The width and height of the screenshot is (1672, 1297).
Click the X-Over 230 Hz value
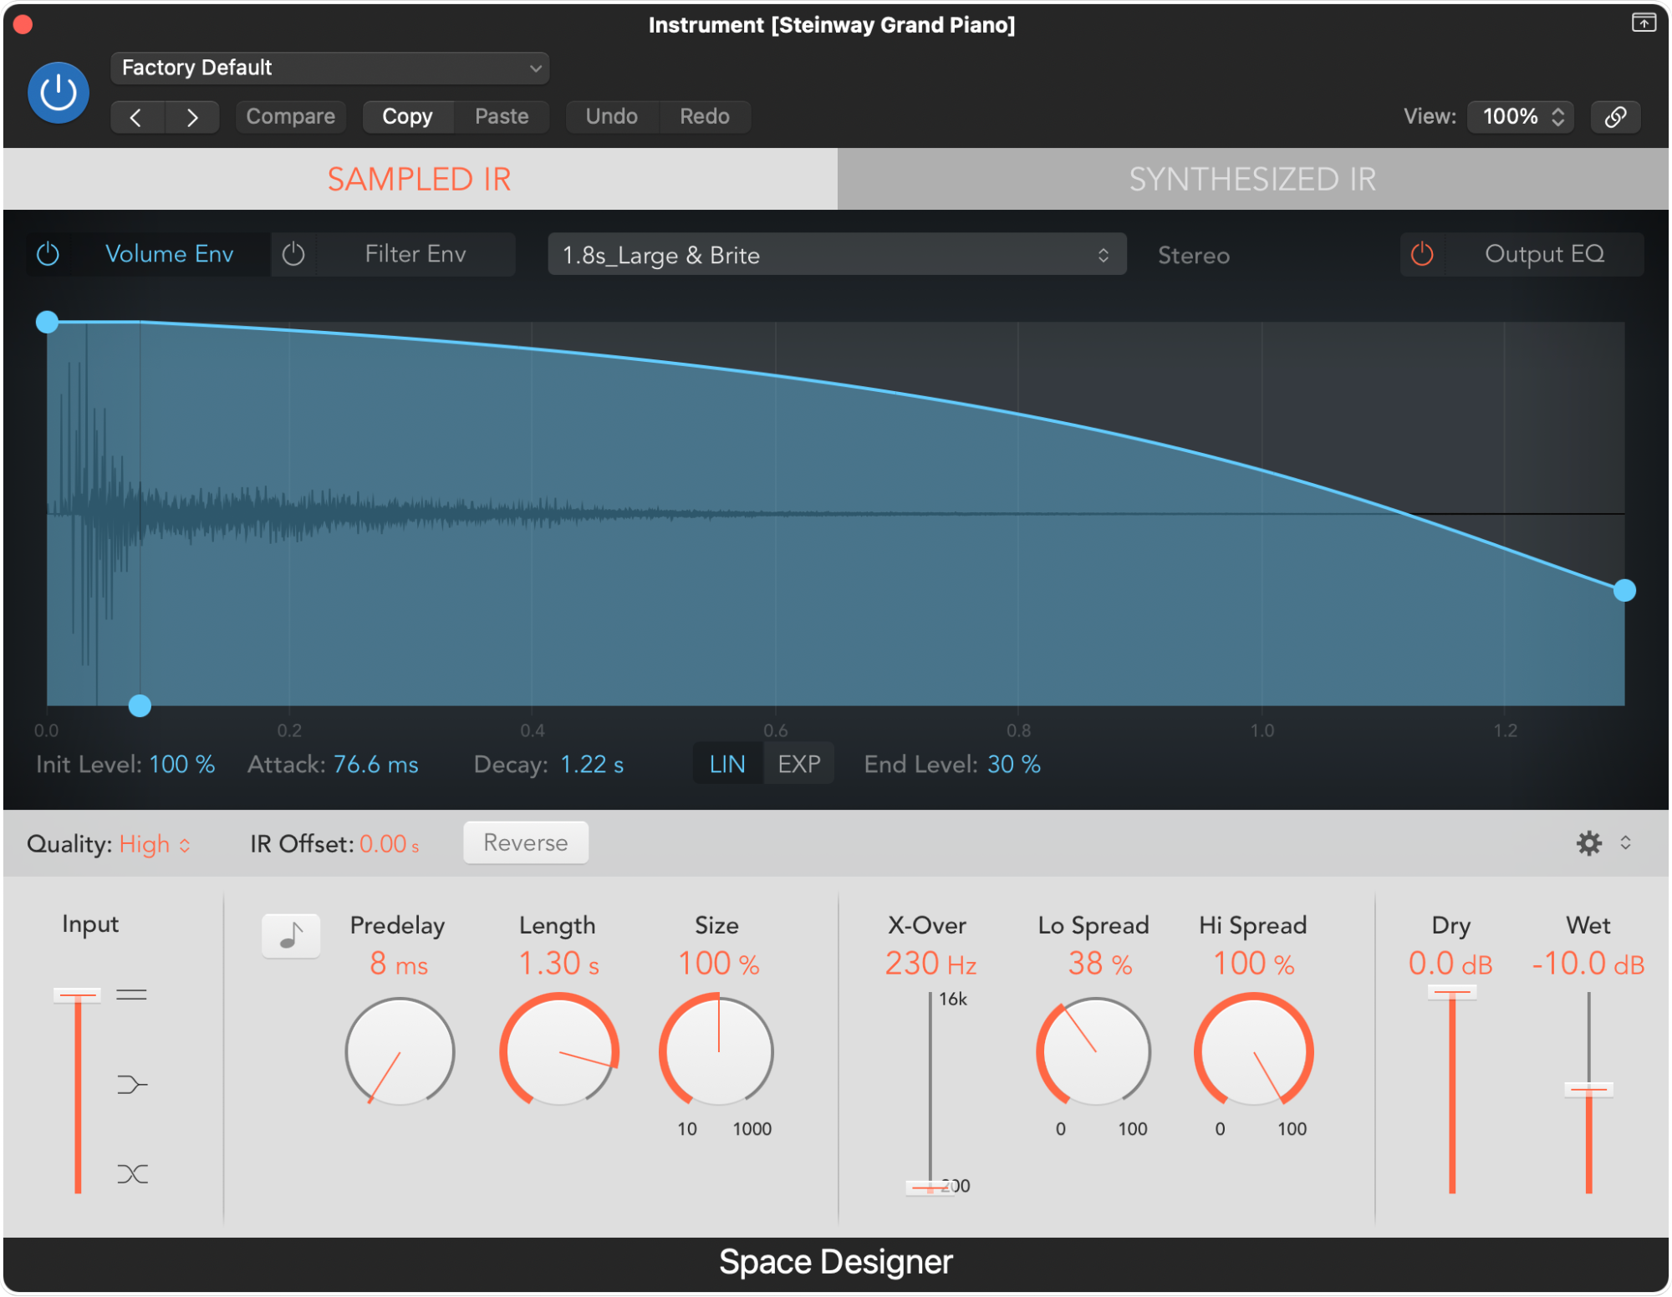click(930, 964)
